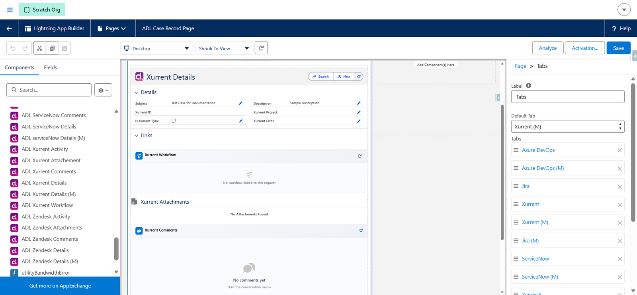Viewport: 637px width, 295px height.
Task: Select the Scratch Org badge
Action: tap(42, 10)
